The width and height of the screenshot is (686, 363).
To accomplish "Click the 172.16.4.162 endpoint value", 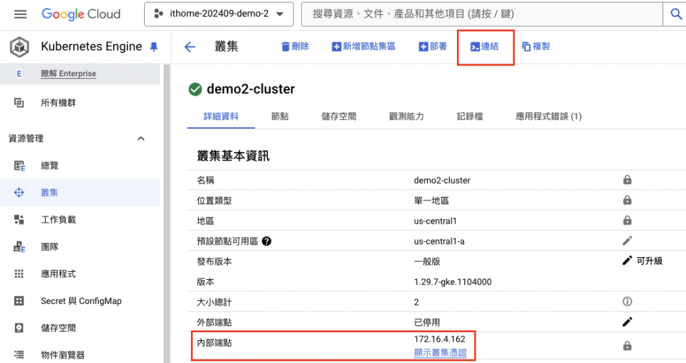I will 439,339.
